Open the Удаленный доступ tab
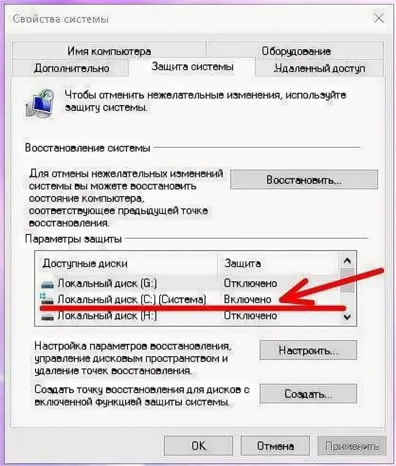Screen dimensions: 396x466 [320, 68]
